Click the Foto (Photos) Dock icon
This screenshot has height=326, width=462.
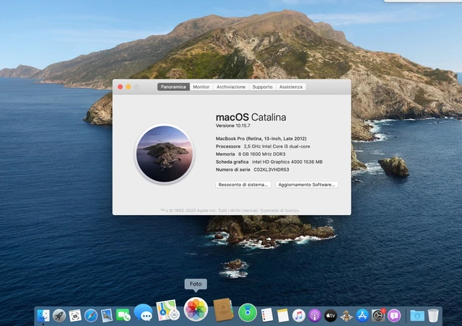[196, 309]
